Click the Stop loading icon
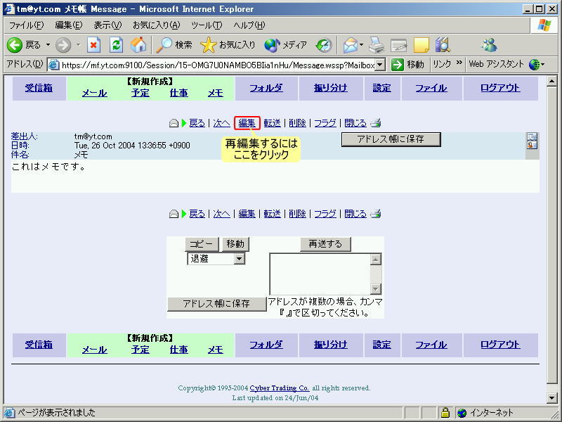The height and width of the screenshot is (422, 562). click(94, 45)
